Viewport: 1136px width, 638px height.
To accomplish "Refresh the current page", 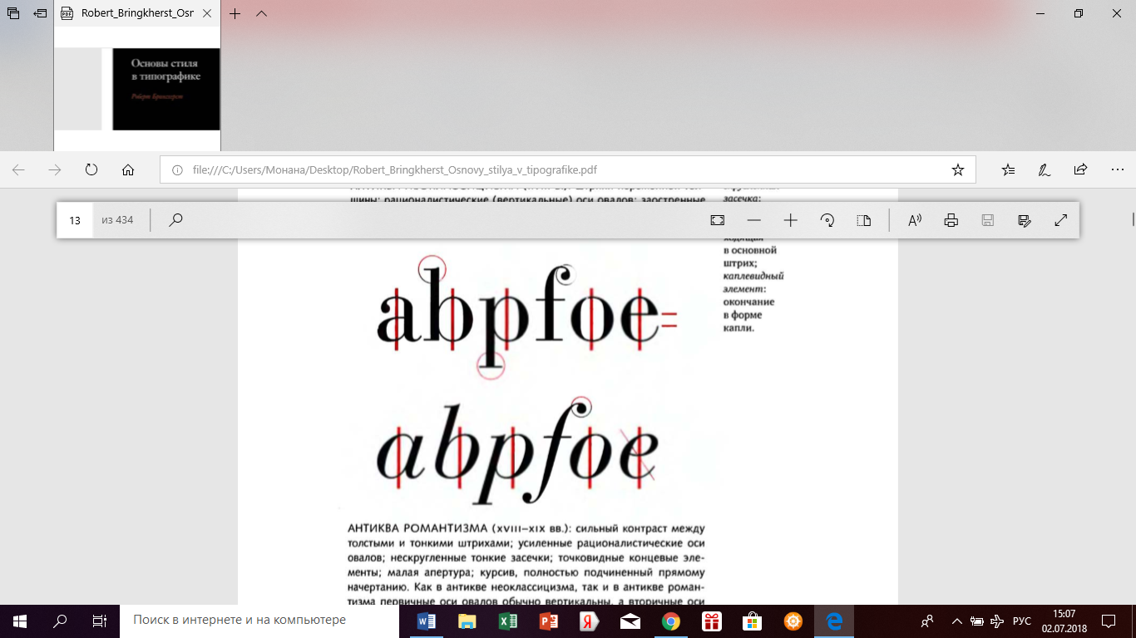I will tap(91, 169).
